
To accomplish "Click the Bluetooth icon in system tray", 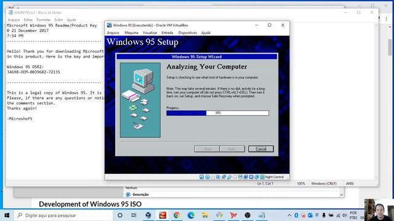I will (296, 215).
